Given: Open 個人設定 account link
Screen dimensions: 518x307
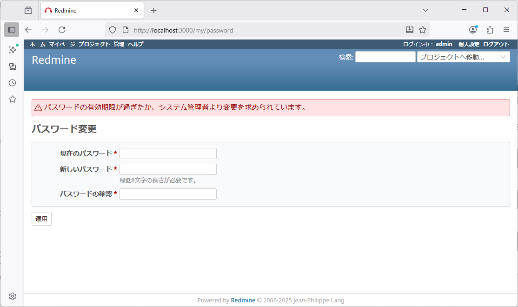Looking at the screenshot, I should click(469, 44).
